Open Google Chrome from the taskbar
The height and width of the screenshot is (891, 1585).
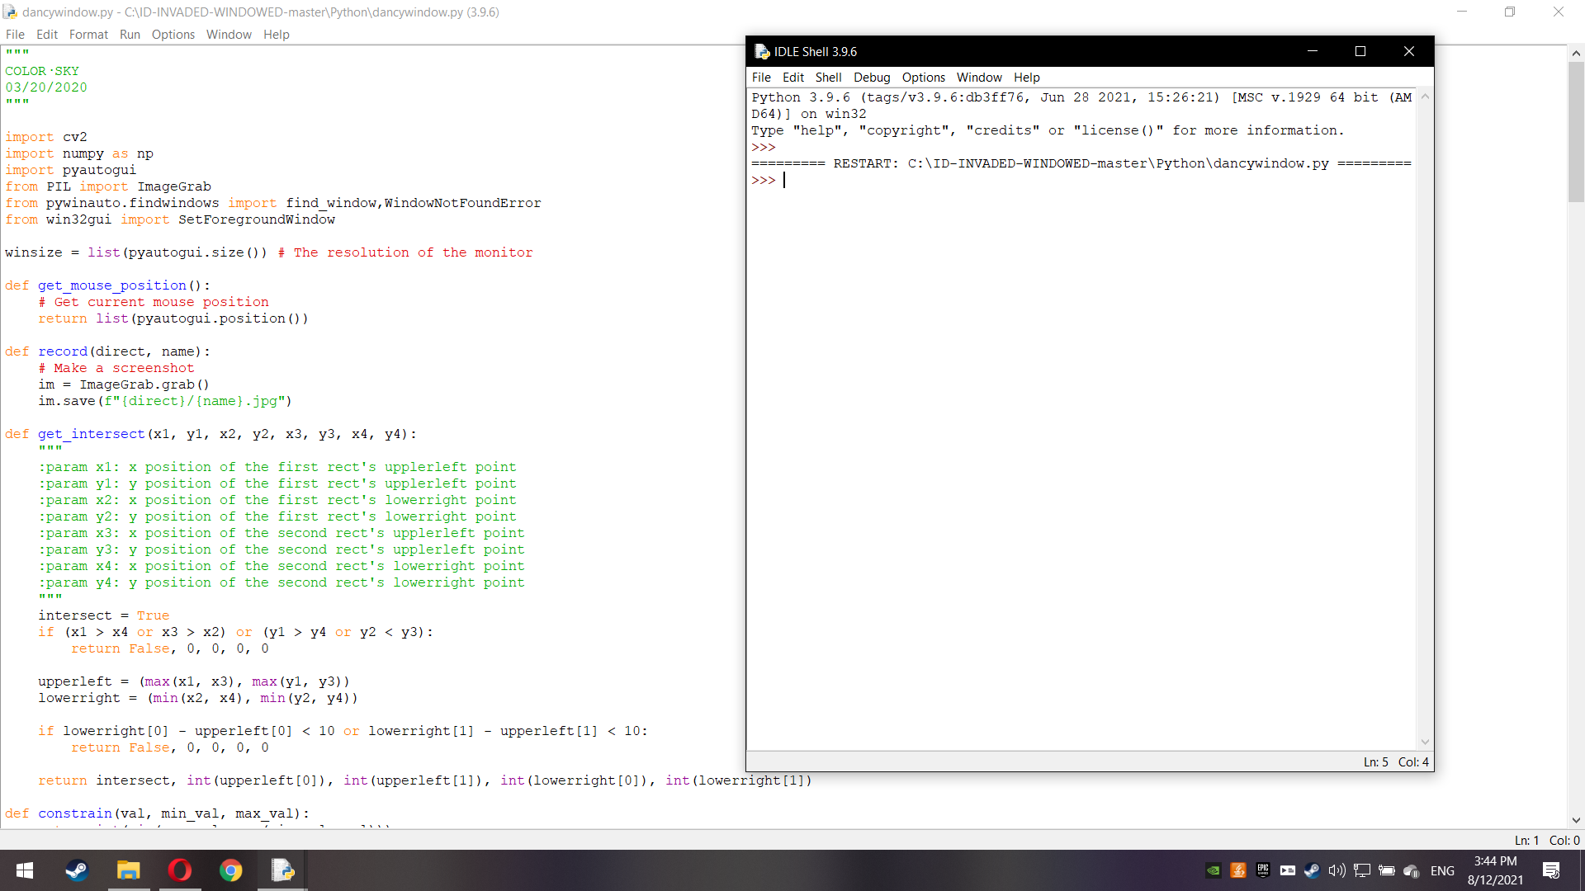tap(230, 870)
